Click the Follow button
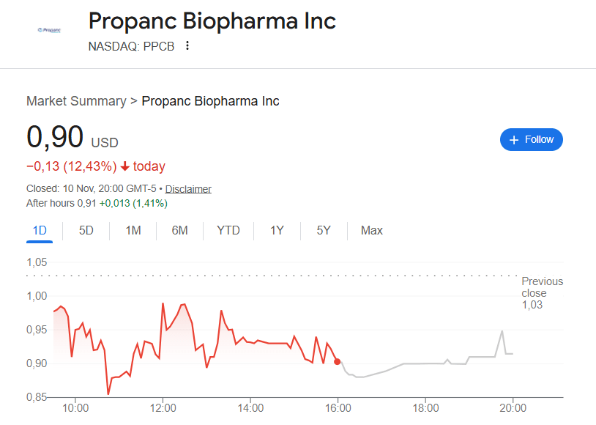Viewport: 596px width, 425px height. 531,139
